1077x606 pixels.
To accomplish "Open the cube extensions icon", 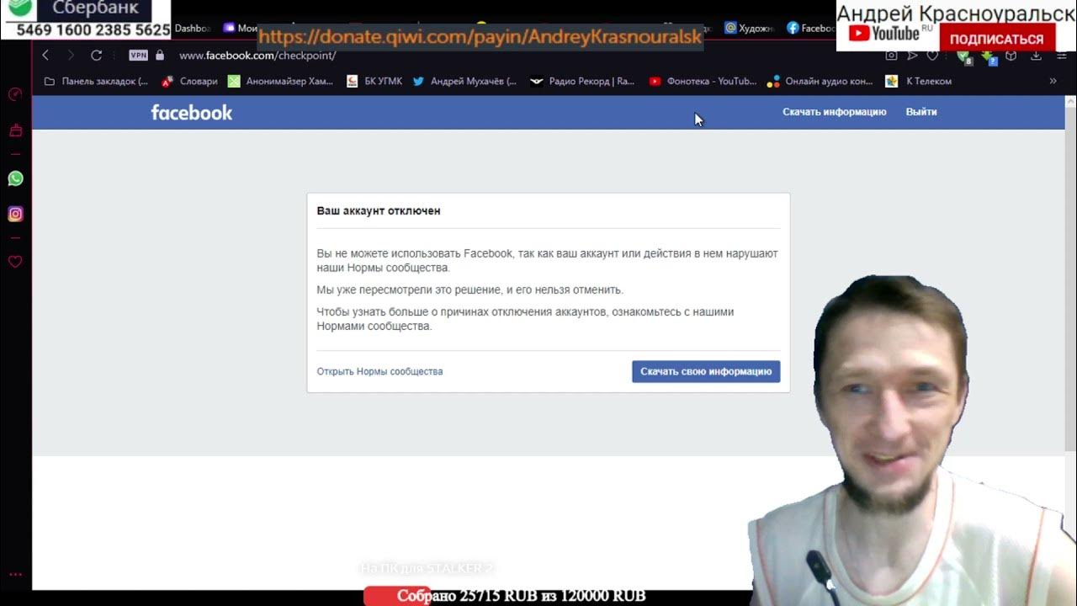I will 1011,56.
